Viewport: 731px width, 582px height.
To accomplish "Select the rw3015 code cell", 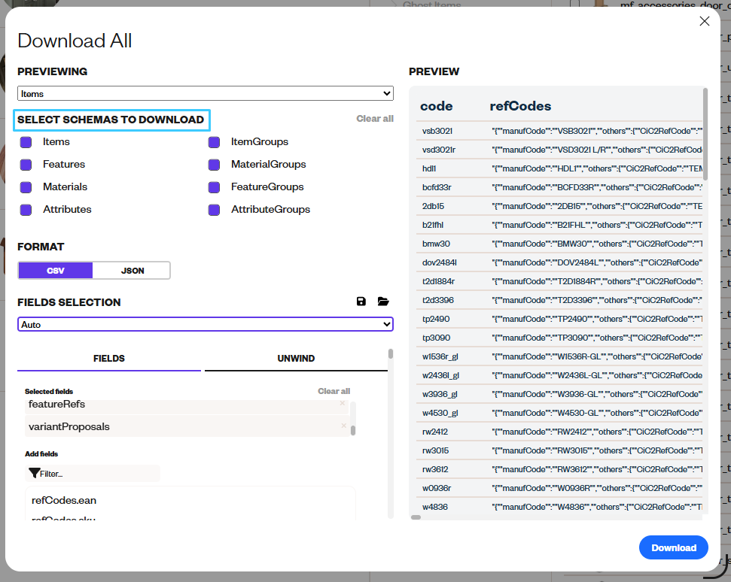I will pos(435,450).
